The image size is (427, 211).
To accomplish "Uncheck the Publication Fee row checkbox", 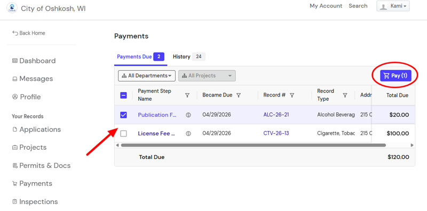I will [x=123, y=115].
